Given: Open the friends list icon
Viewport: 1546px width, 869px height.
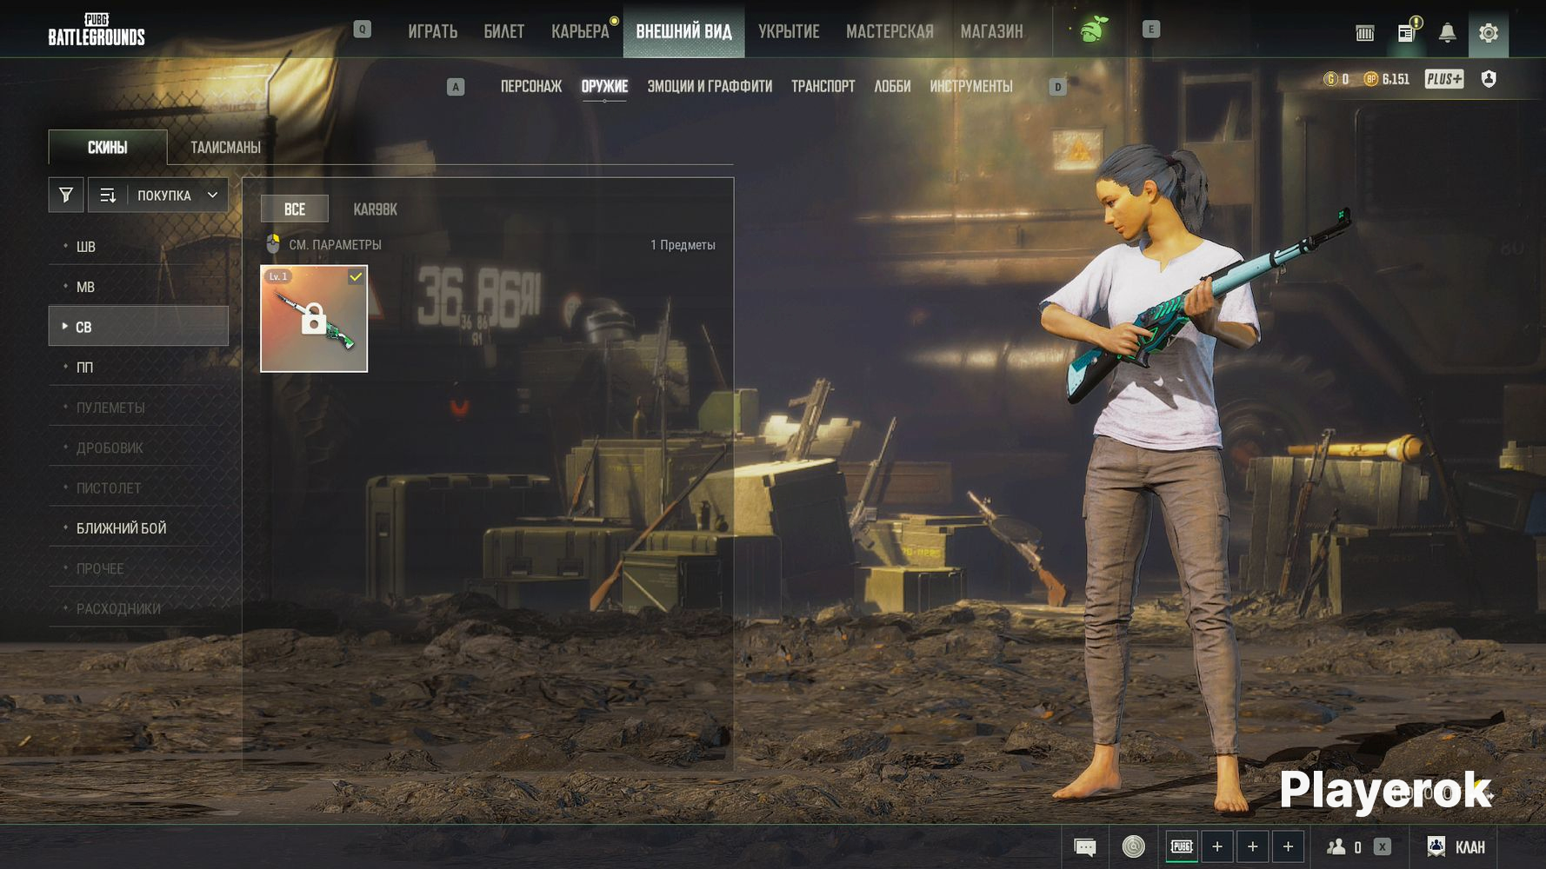Looking at the screenshot, I should click(x=1336, y=846).
